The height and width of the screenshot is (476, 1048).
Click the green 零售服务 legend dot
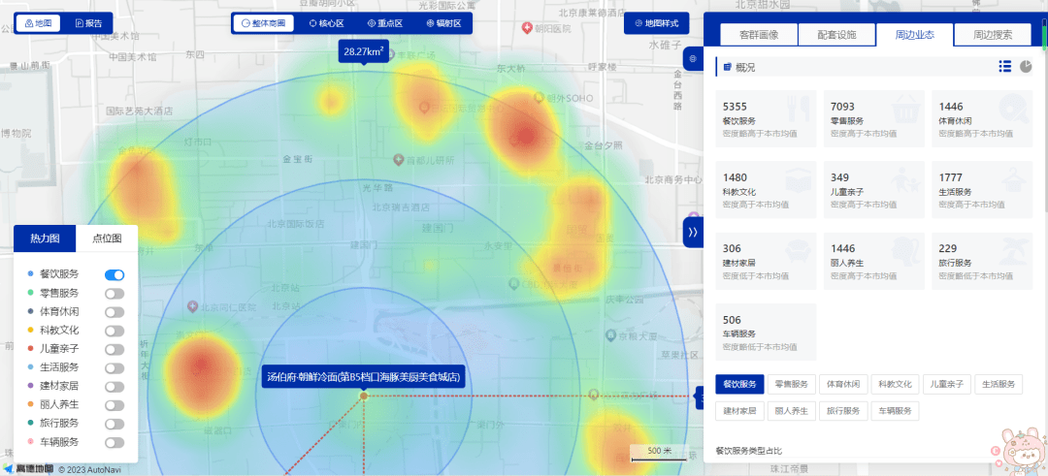click(x=30, y=293)
